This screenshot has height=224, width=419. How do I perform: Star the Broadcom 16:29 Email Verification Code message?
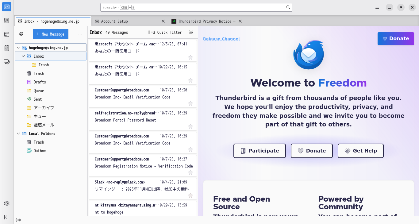point(190,149)
